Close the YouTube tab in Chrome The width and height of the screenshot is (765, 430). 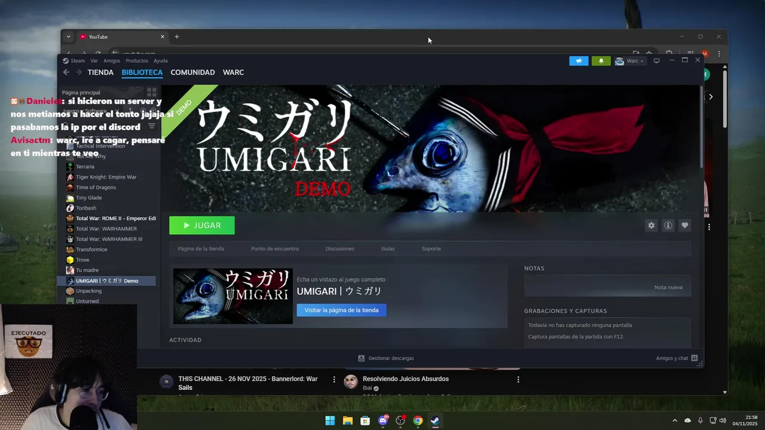pyautogui.click(x=162, y=36)
